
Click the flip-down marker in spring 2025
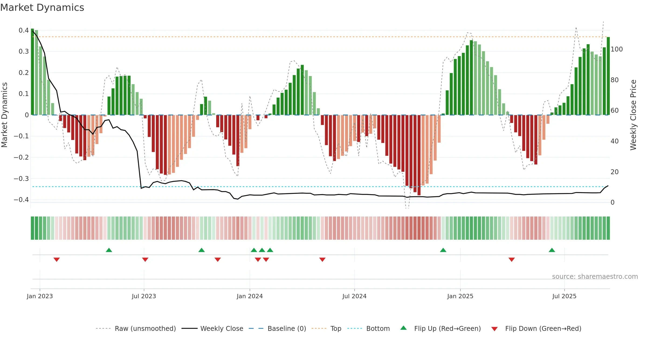point(512,259)
